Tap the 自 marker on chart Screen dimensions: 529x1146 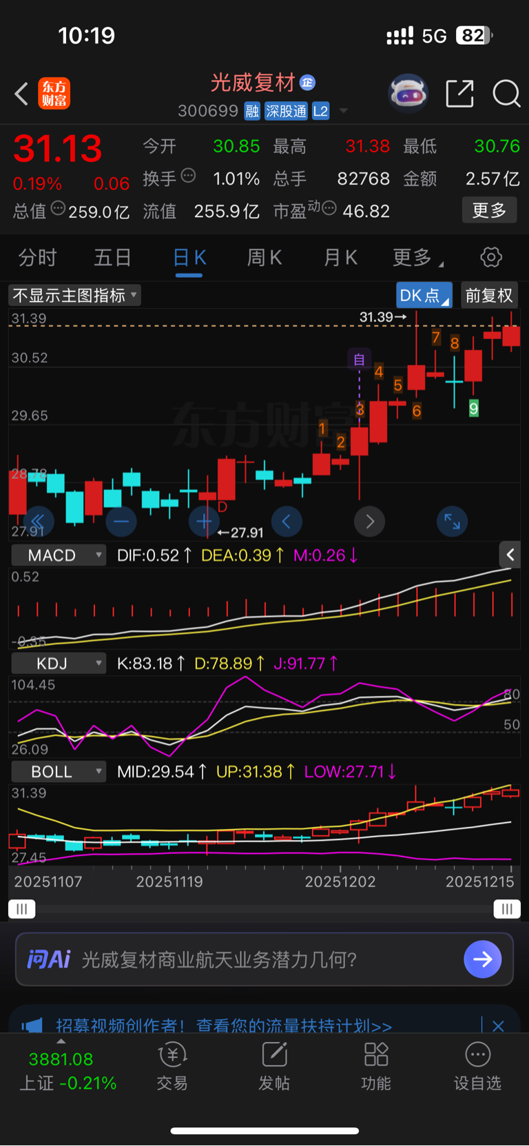pyautogui.click(x=359, y=359)
